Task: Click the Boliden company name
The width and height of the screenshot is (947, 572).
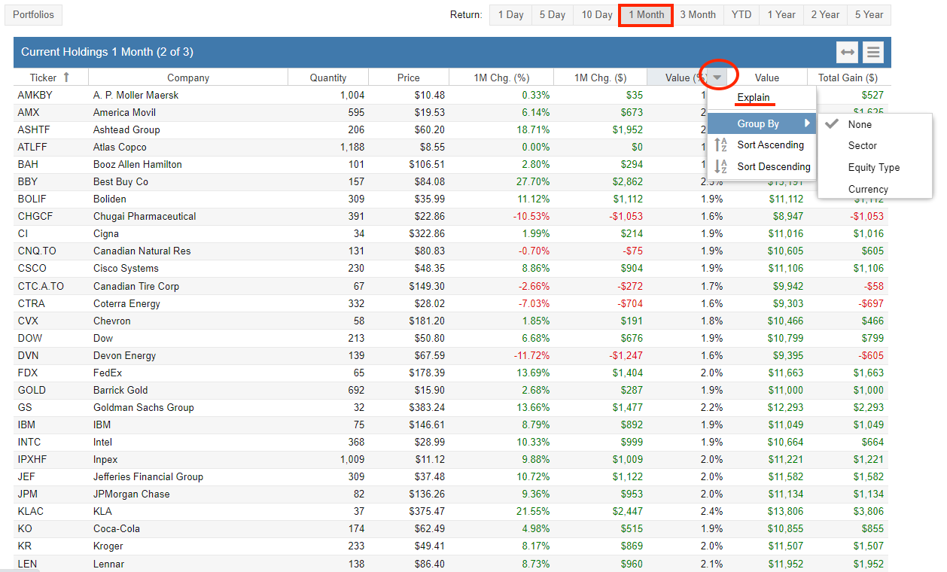Action: pyautogui.click(x=110, y=199)
